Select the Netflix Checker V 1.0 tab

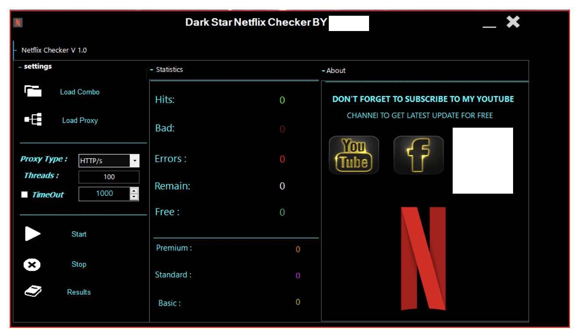[54, 50]
